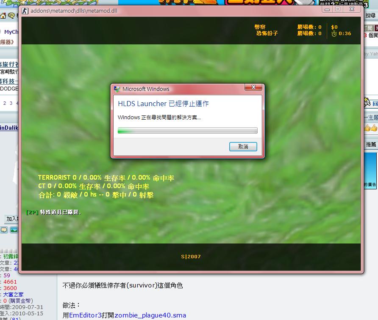Screen dimensions: 378x320
Task: Close the Microsoft Windows error dialog
Action: (x=253, y=87)
